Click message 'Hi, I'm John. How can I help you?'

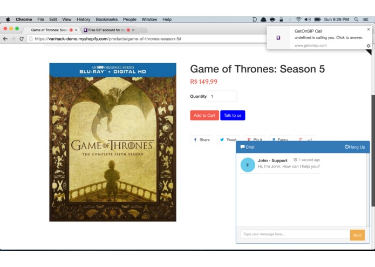pyautogui.click(x=289, y=166)
